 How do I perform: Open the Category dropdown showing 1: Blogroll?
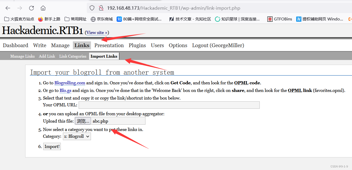tap(77, 136)
